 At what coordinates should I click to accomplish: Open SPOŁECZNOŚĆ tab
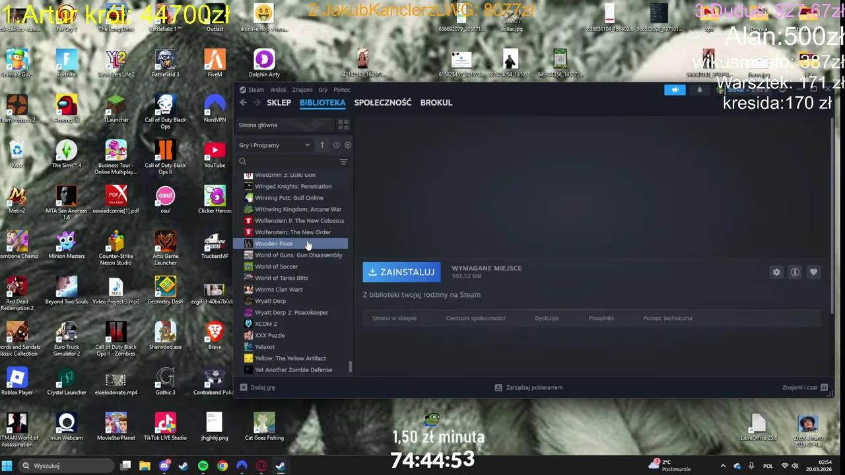pyautogui.click(x=383, y=102)
